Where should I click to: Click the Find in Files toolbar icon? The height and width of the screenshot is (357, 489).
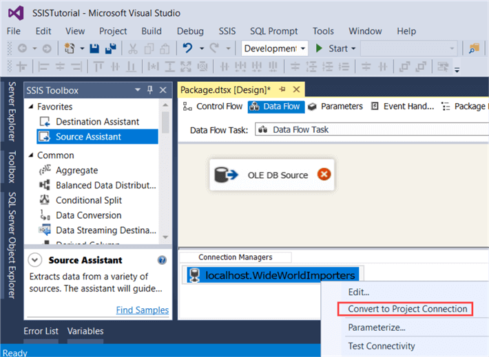[474, 49]
